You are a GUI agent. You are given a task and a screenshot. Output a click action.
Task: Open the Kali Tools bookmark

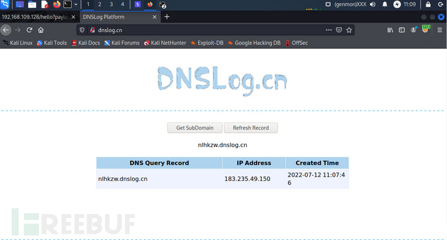tap(52, 43)
